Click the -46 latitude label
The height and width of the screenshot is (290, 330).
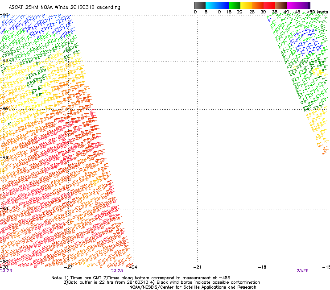4,157
